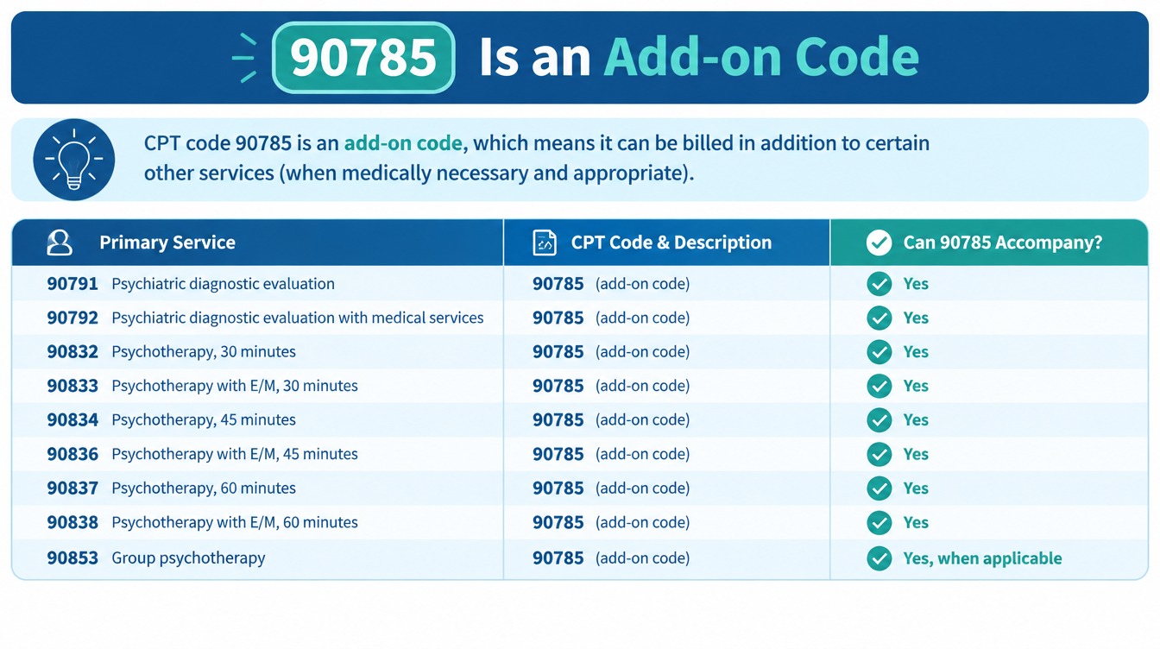Click 'Psychotherapy with E/M, 60 minutes'
The image size is (1160, 649).
click(235, 522)
